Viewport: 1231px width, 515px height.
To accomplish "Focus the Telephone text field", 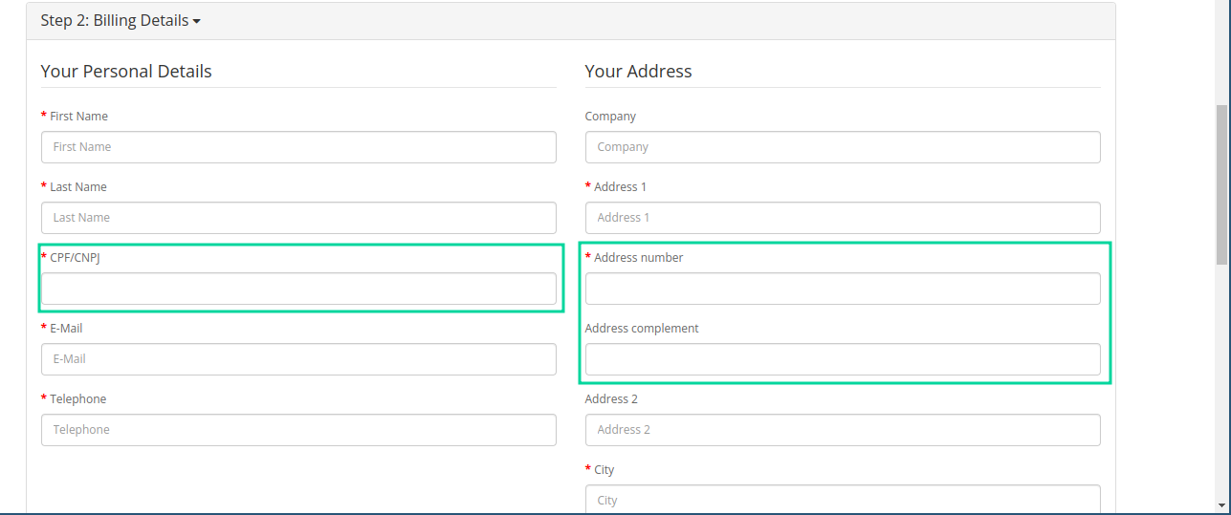I will click(x=298, y=430).
